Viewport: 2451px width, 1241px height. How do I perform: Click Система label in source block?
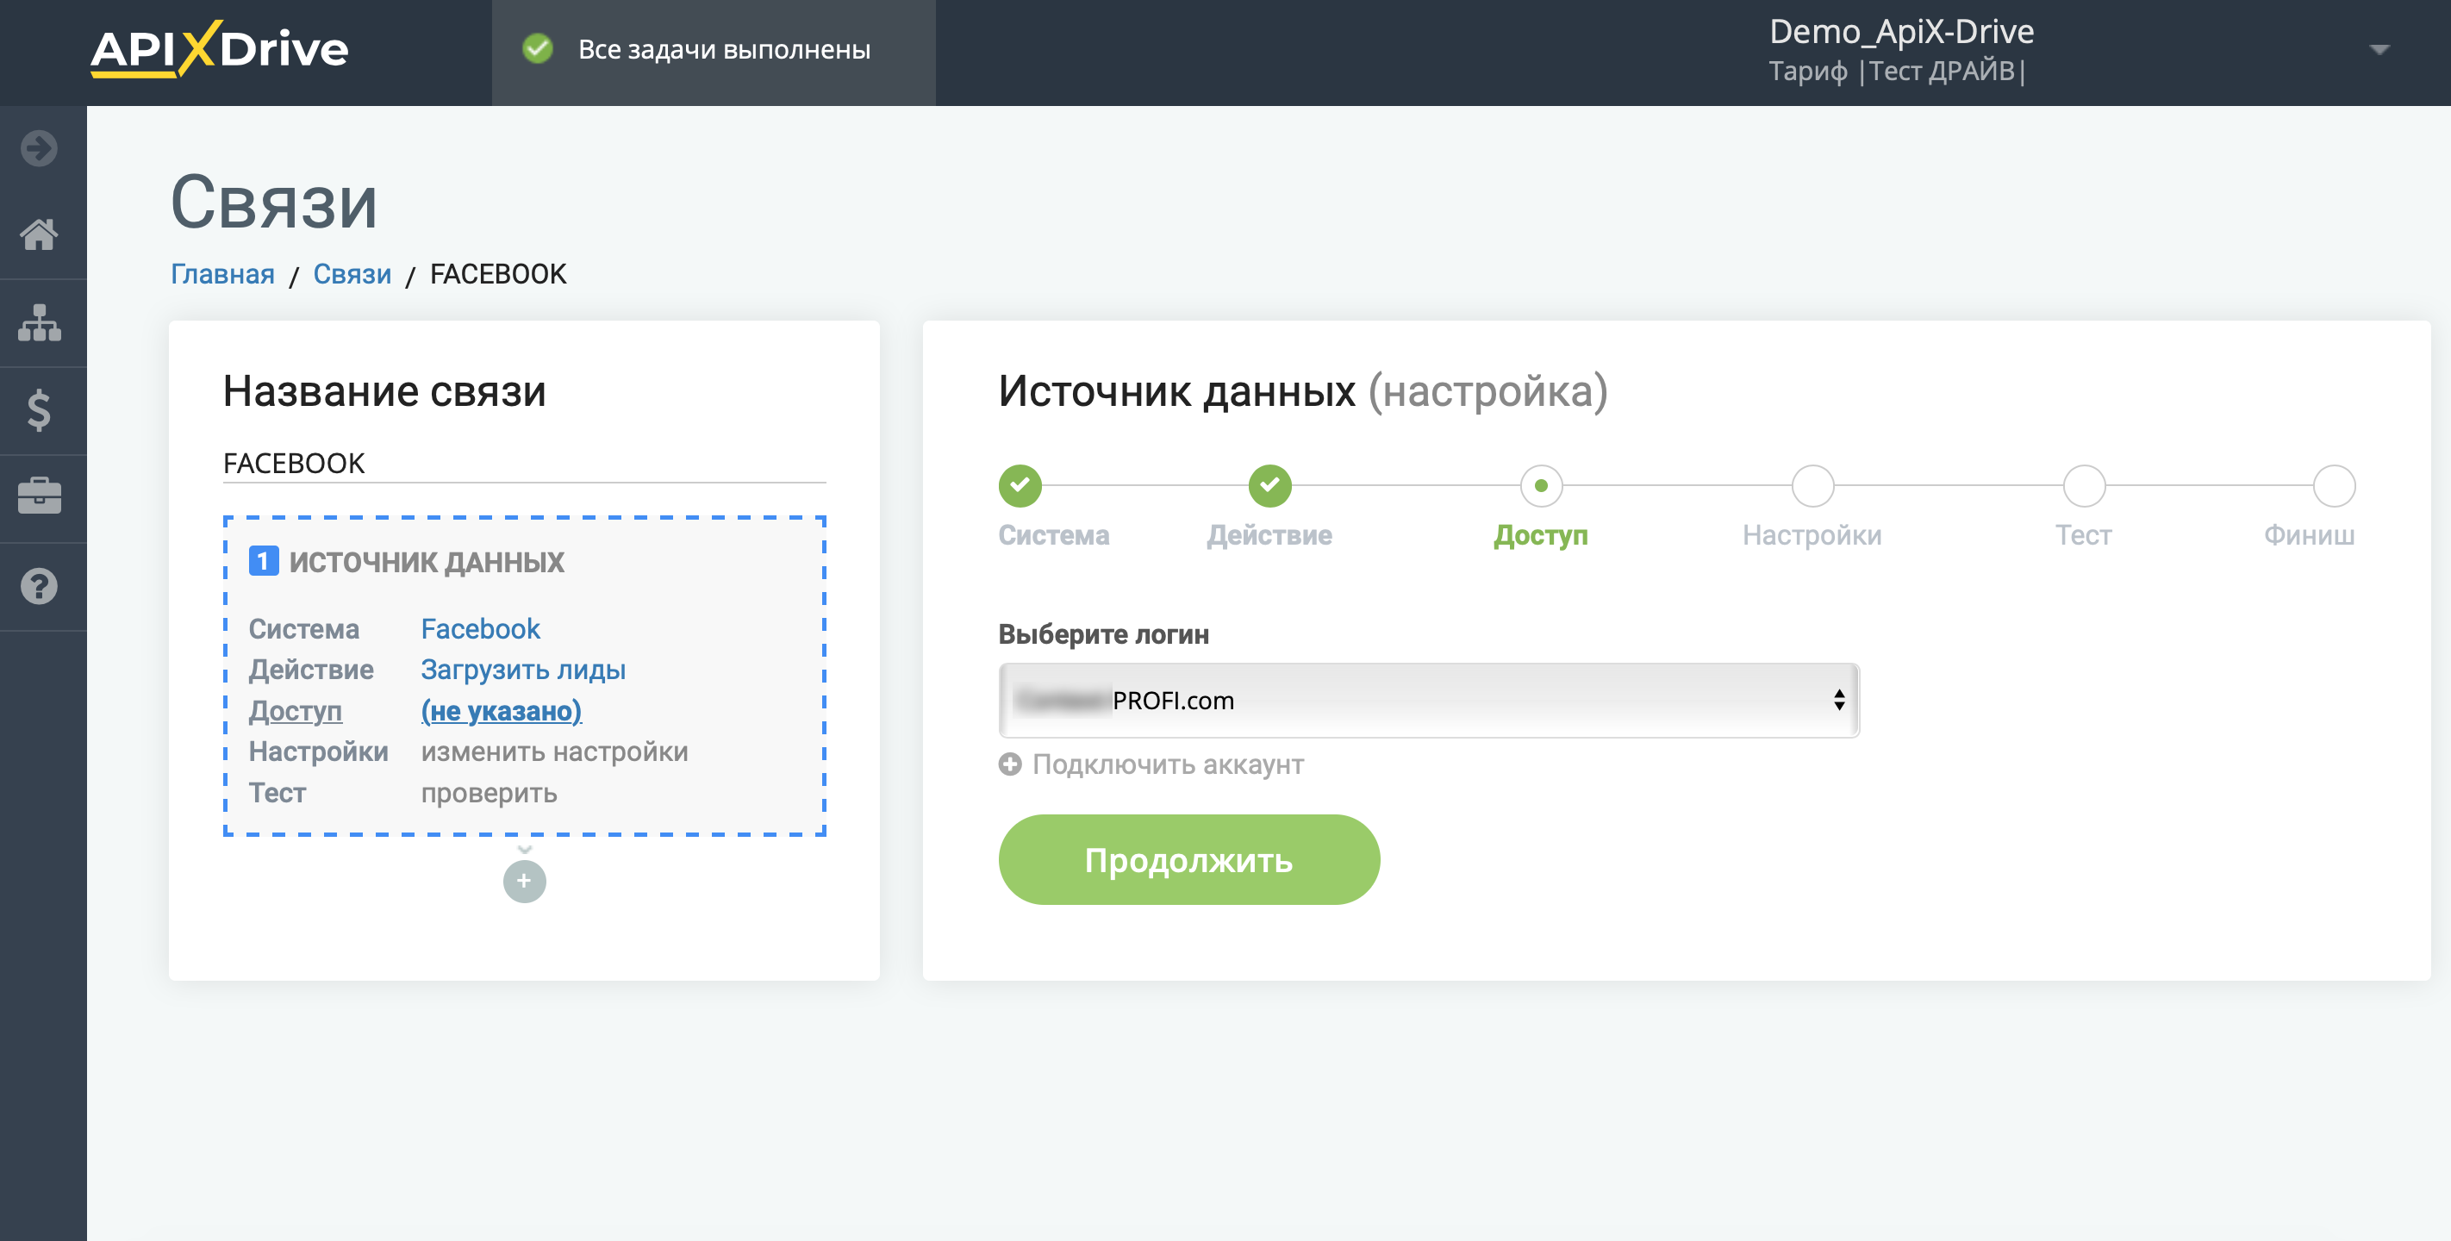pos(304,629)
